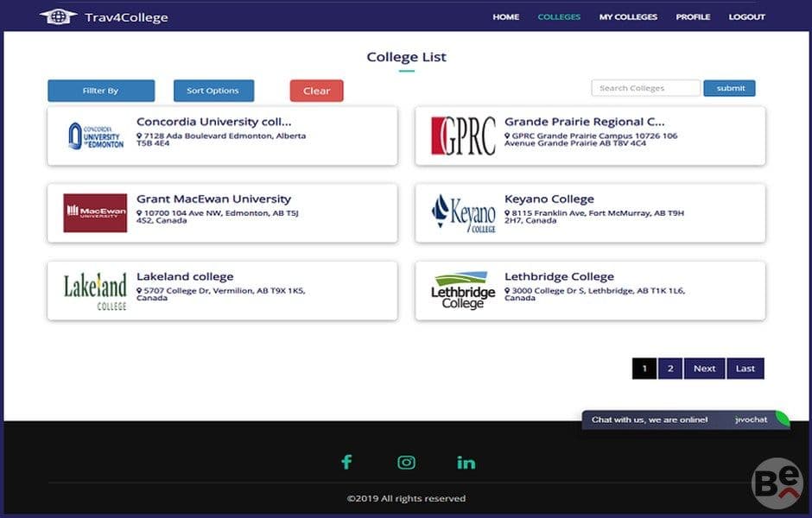This screenshot has height=518, width=812.
Task: Open the Filter By dropdown
Action: tap(101, 91)
